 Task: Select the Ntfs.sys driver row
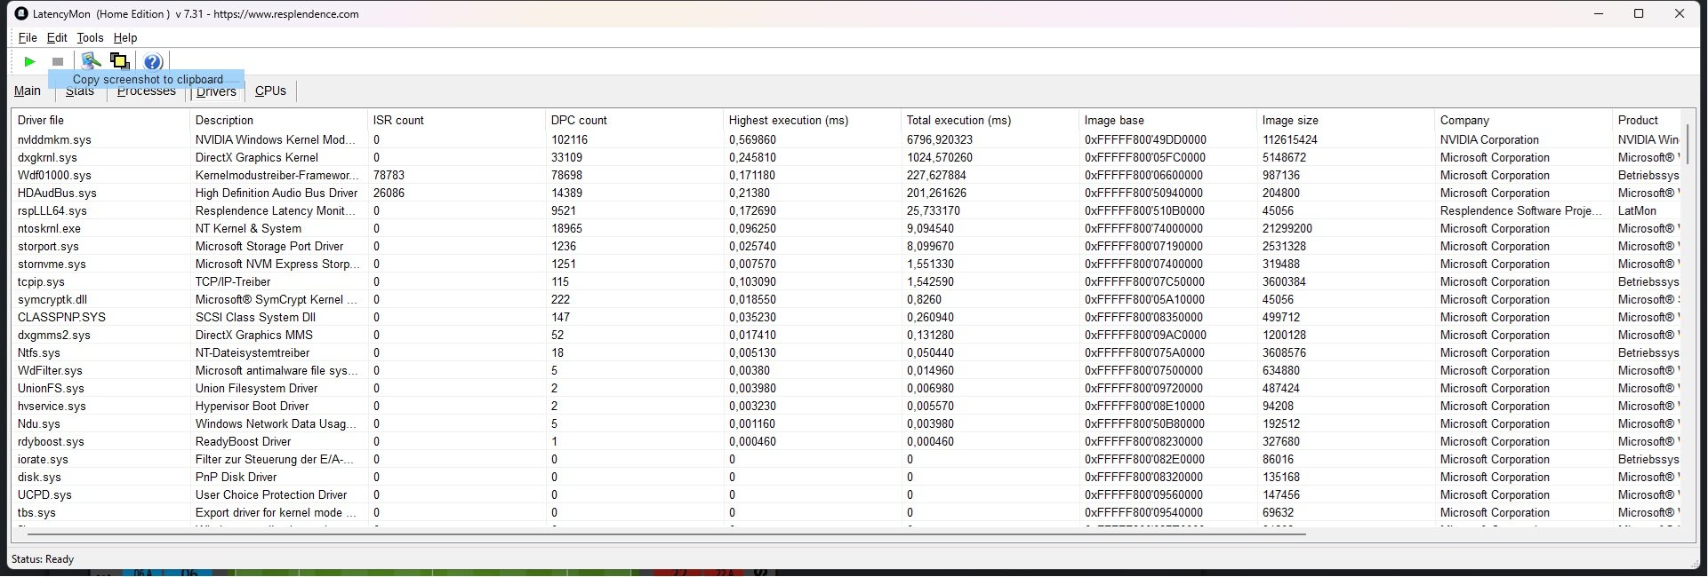[846, 352]
